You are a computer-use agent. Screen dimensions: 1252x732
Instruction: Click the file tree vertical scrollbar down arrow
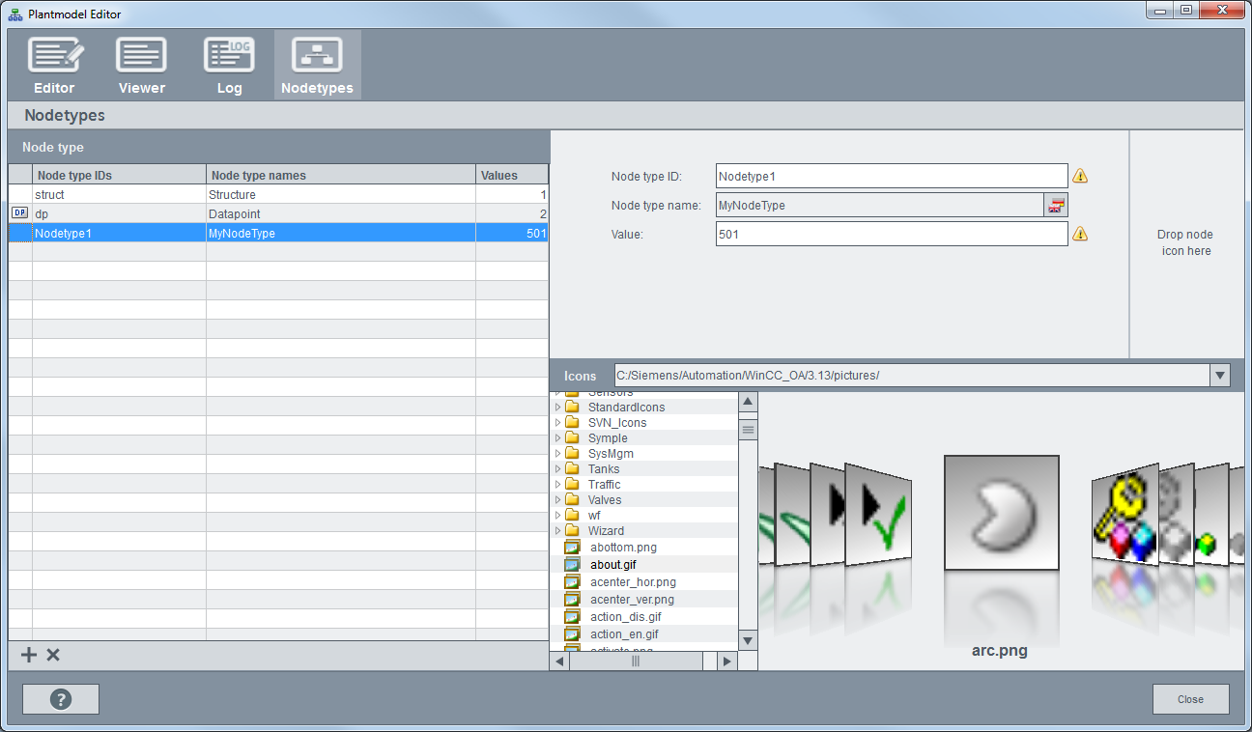(748, 640)
